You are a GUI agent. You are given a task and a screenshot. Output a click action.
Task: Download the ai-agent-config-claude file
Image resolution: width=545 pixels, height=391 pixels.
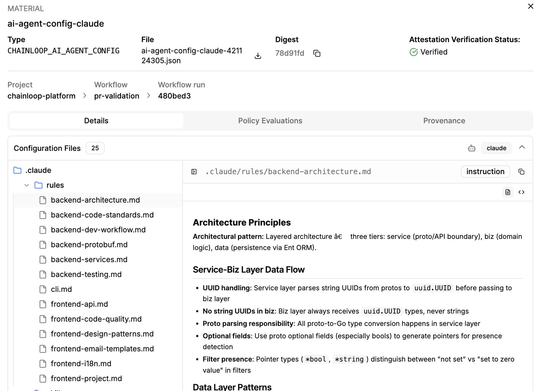(x=258, y=56)
